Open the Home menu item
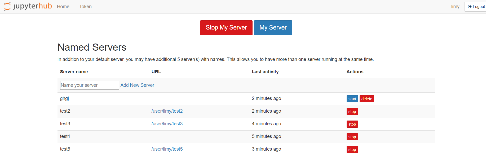486x158 pixels. tap(63, 7)
